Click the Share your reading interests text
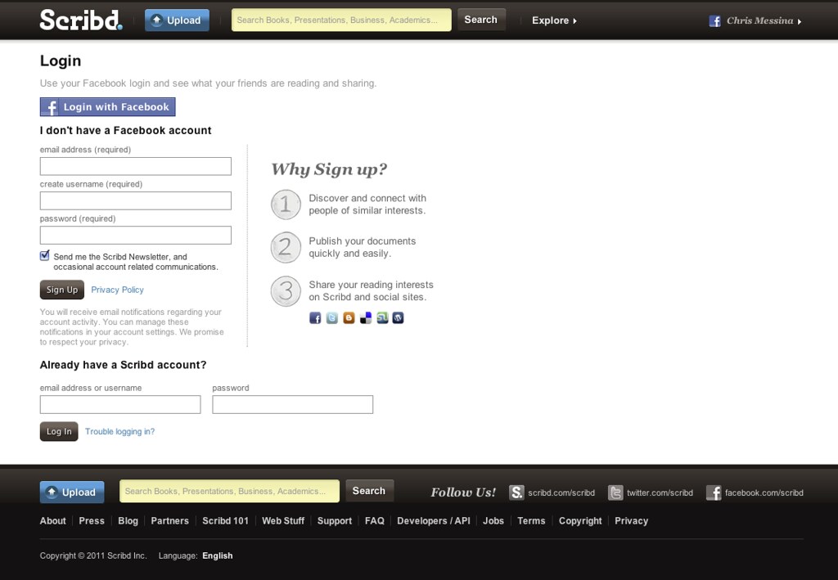 (372, 290)
